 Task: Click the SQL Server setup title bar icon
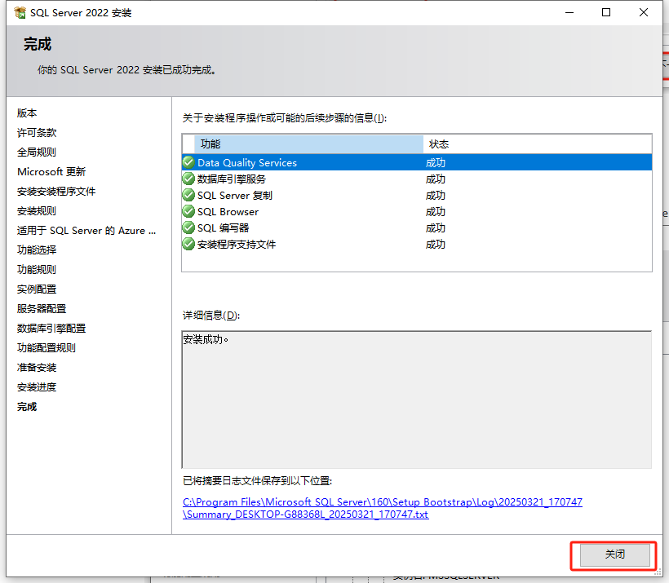20,13
